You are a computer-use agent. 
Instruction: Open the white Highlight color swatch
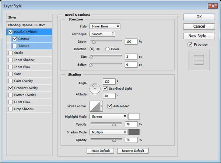point(134,116)
